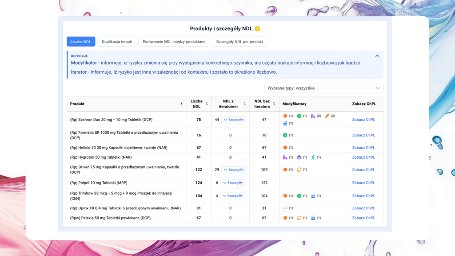Sort by the Liczba NDL column arrows

(206, 104)
